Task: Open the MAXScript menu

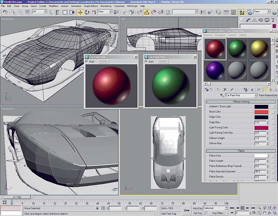Action: [x=132, y=6]
